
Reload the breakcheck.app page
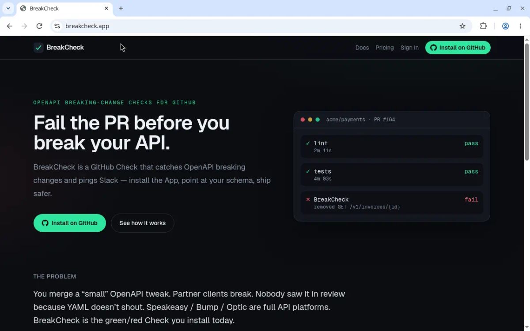tap(39, 26)
